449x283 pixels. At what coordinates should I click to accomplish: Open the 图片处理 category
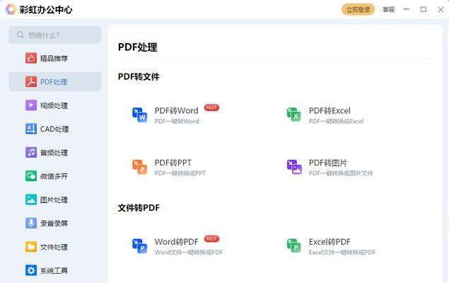pyautogui.click(x=55, y=200)
